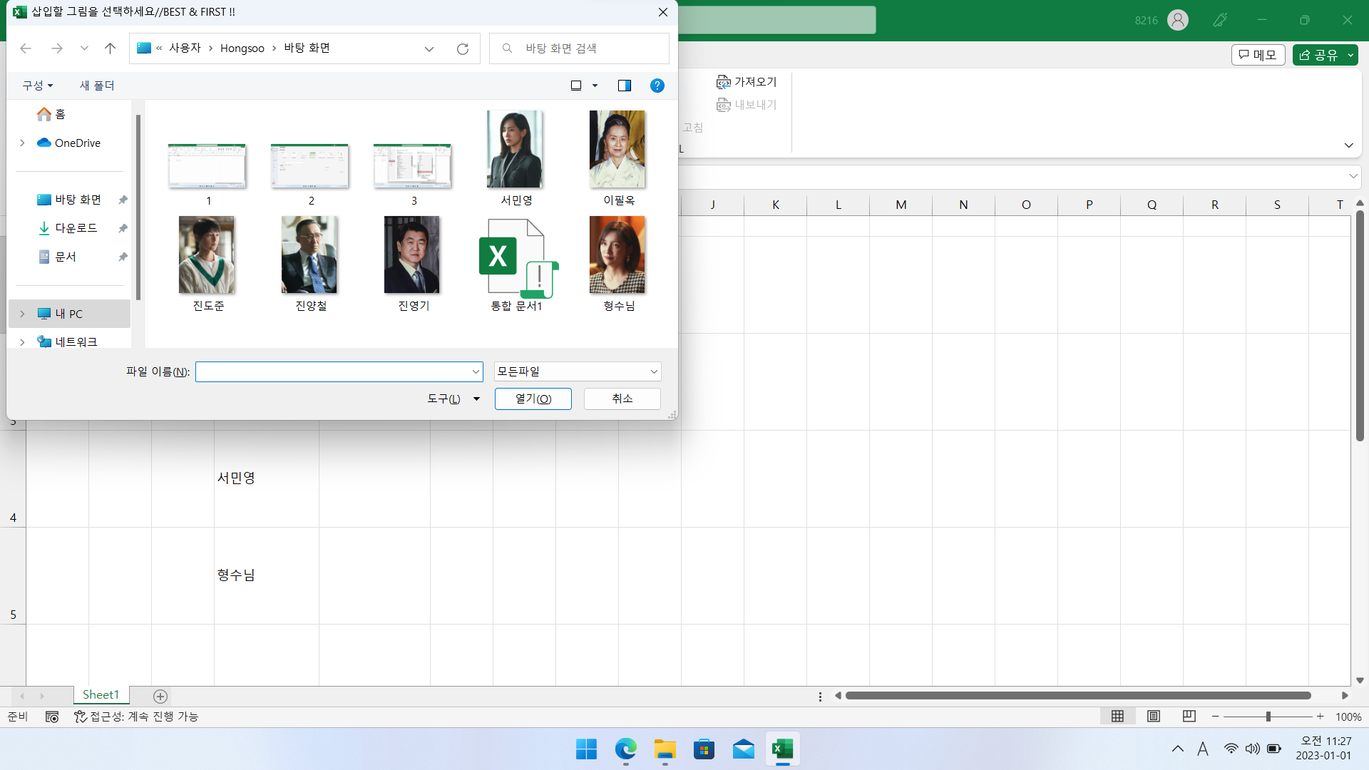
Task: Open the 모든파일 file type dropdown
Action: point(578,371)
